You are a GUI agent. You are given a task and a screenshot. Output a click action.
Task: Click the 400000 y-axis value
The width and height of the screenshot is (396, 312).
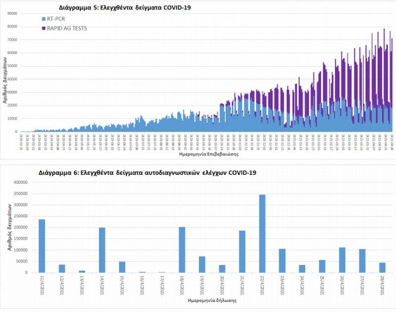[x=20, y=182]
